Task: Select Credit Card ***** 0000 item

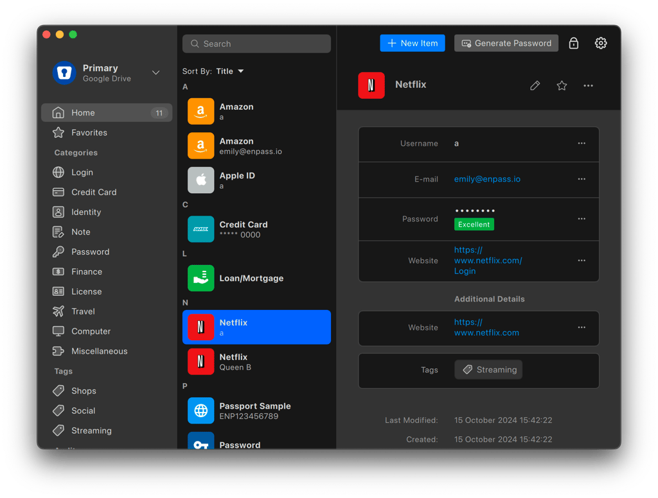Action: coord(256,229)
